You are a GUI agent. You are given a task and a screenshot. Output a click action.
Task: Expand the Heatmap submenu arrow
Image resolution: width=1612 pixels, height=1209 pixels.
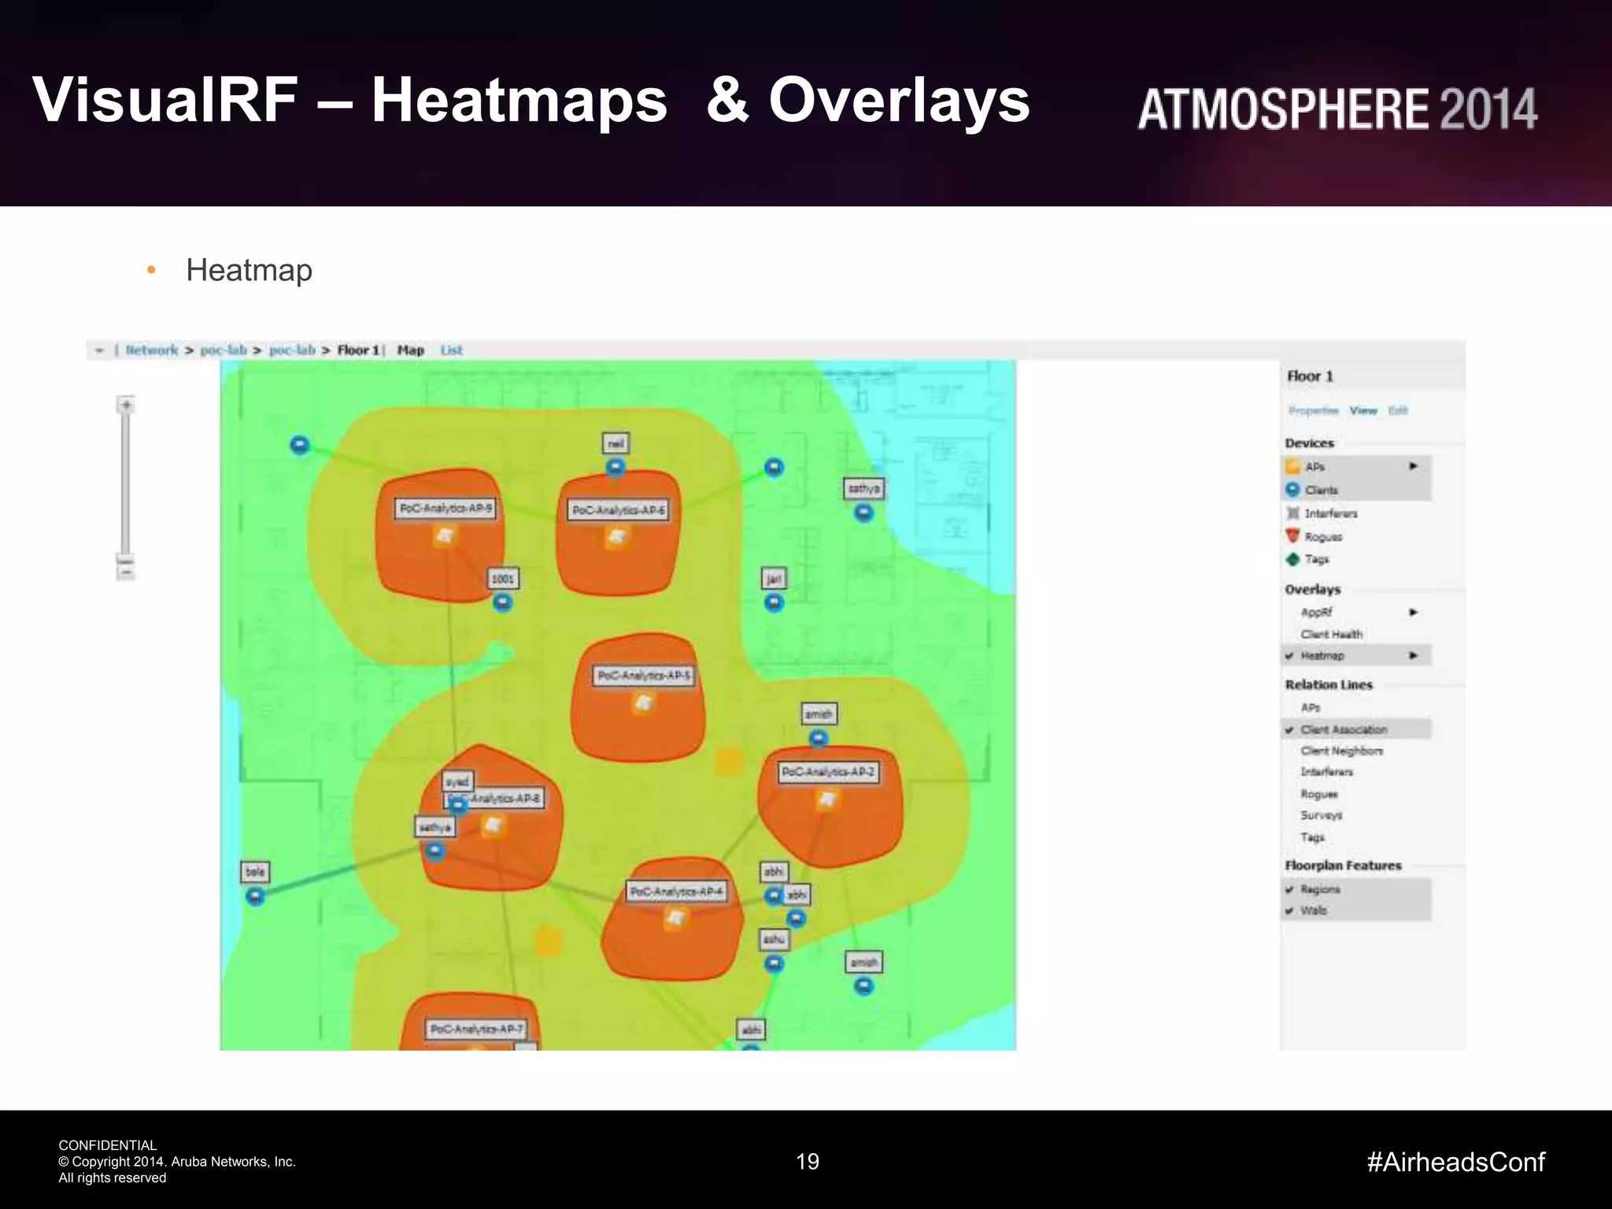[1413, 656]
